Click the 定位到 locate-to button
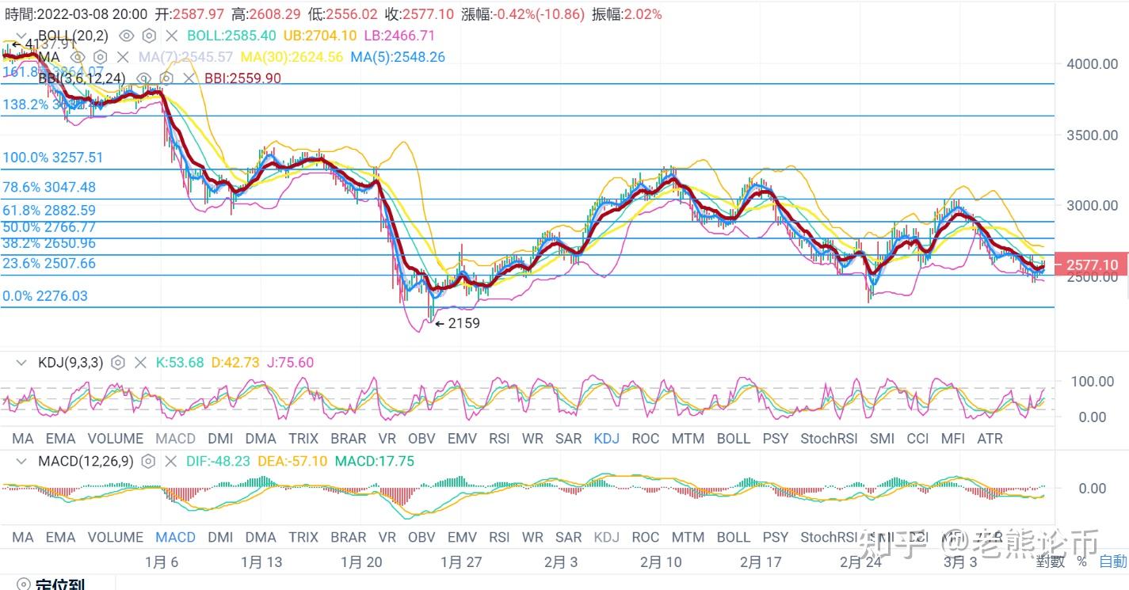Screen dimensions: 1129x590 [50, 584]
